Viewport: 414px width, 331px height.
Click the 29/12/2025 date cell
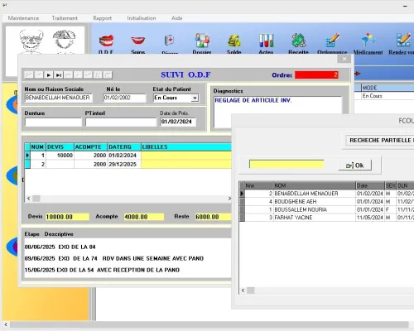(x=124, y=164)
